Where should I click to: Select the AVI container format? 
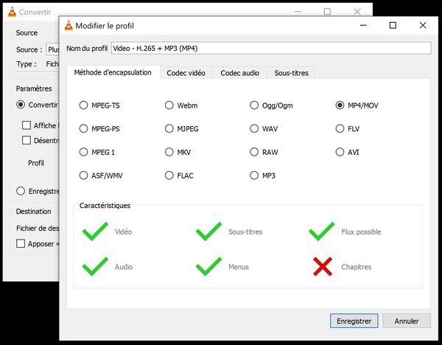[340, 152]
